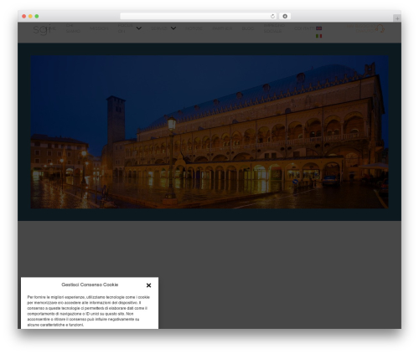Switch language with the UK flag
Viewport: 419px width, 354px height.
click(x=318, y=28)
